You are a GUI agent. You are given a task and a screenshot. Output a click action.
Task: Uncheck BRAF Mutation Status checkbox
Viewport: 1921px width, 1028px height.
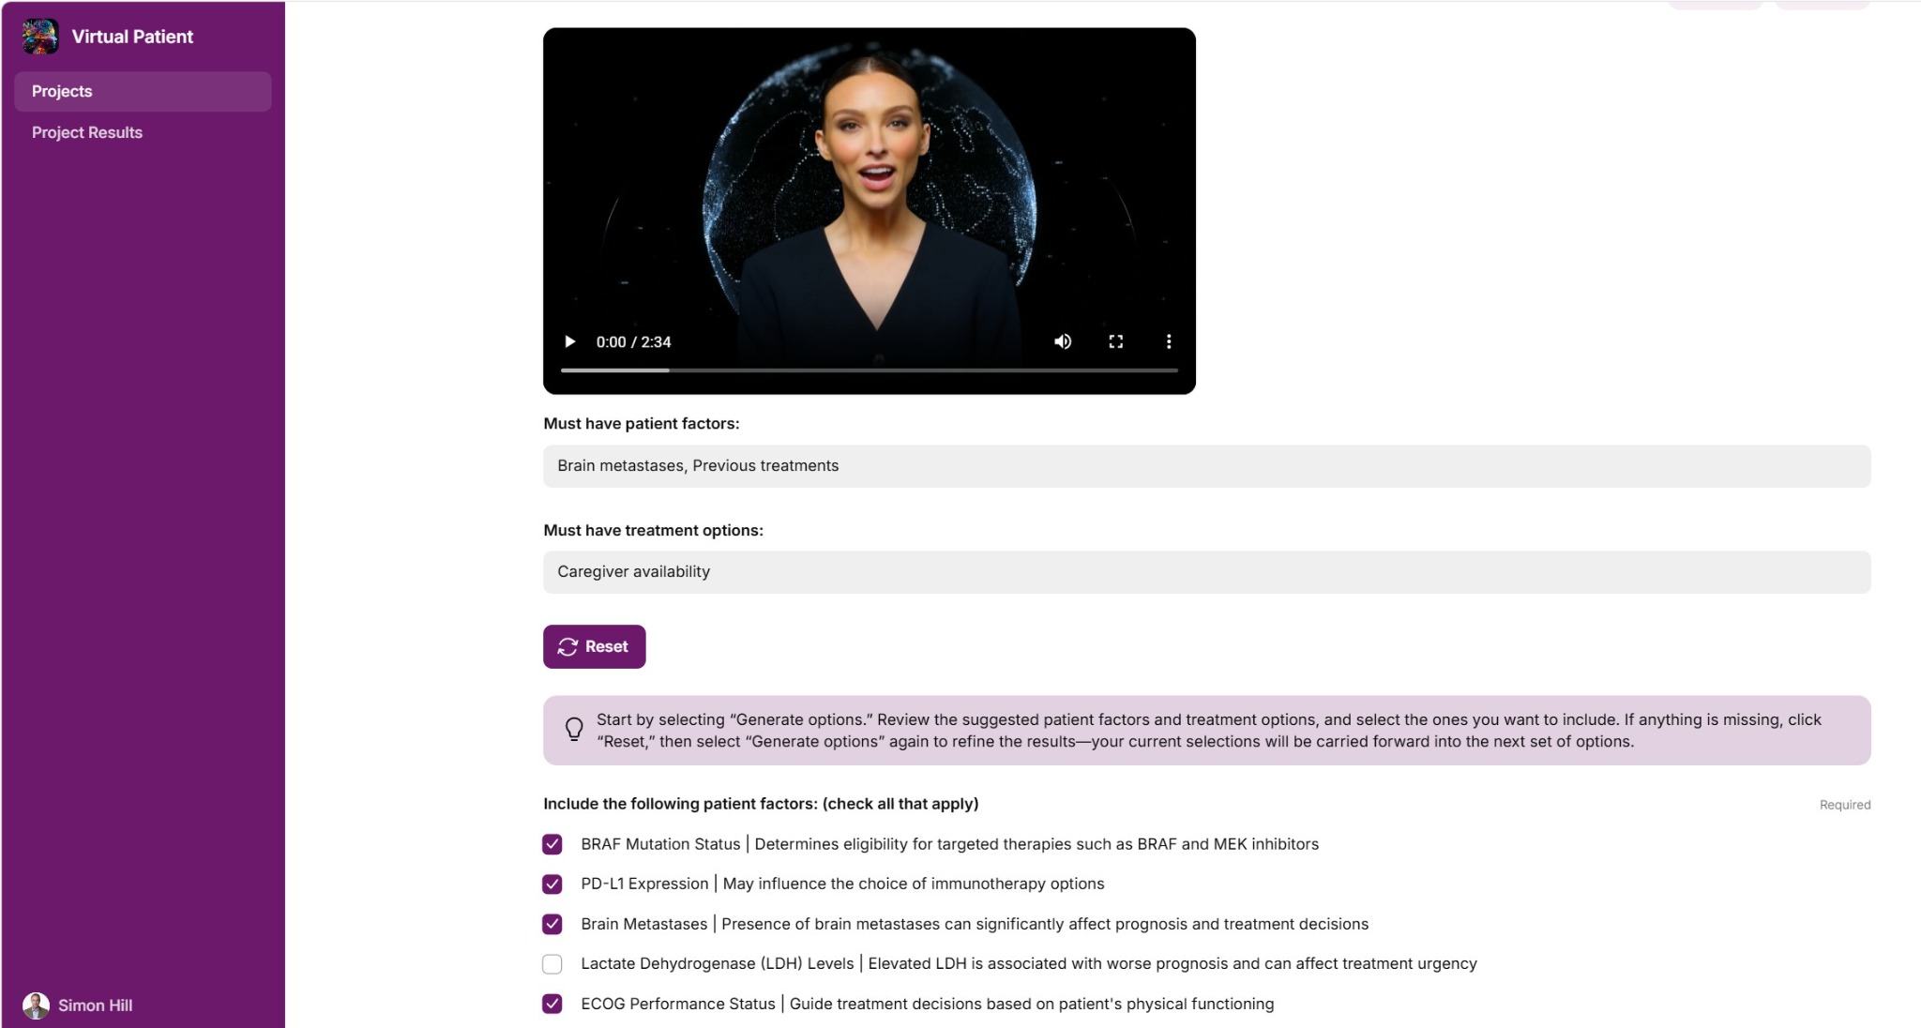tap(552, 844)
